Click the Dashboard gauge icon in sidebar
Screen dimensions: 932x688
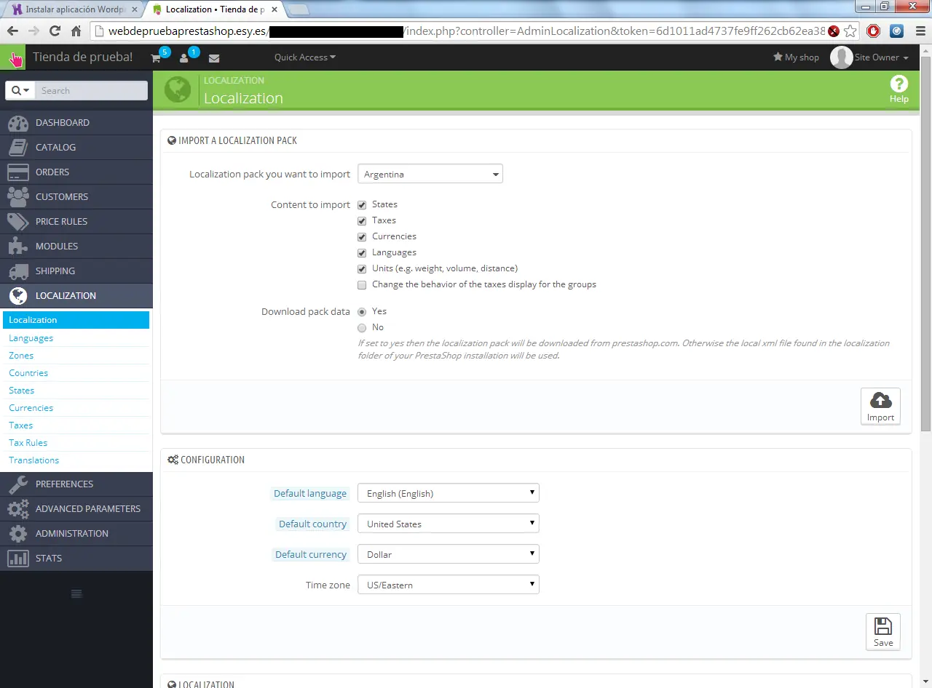[x=17, y=123]
